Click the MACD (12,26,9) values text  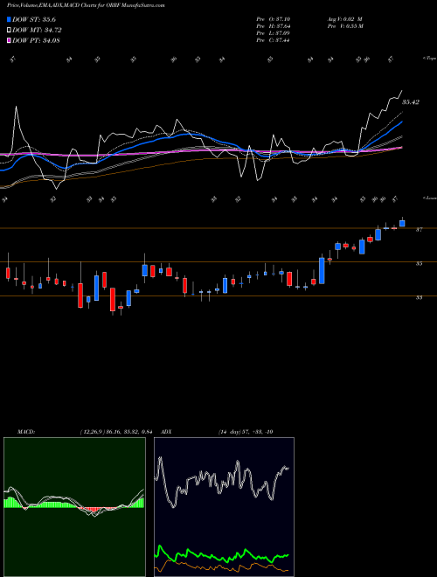(x=116, y=432)
